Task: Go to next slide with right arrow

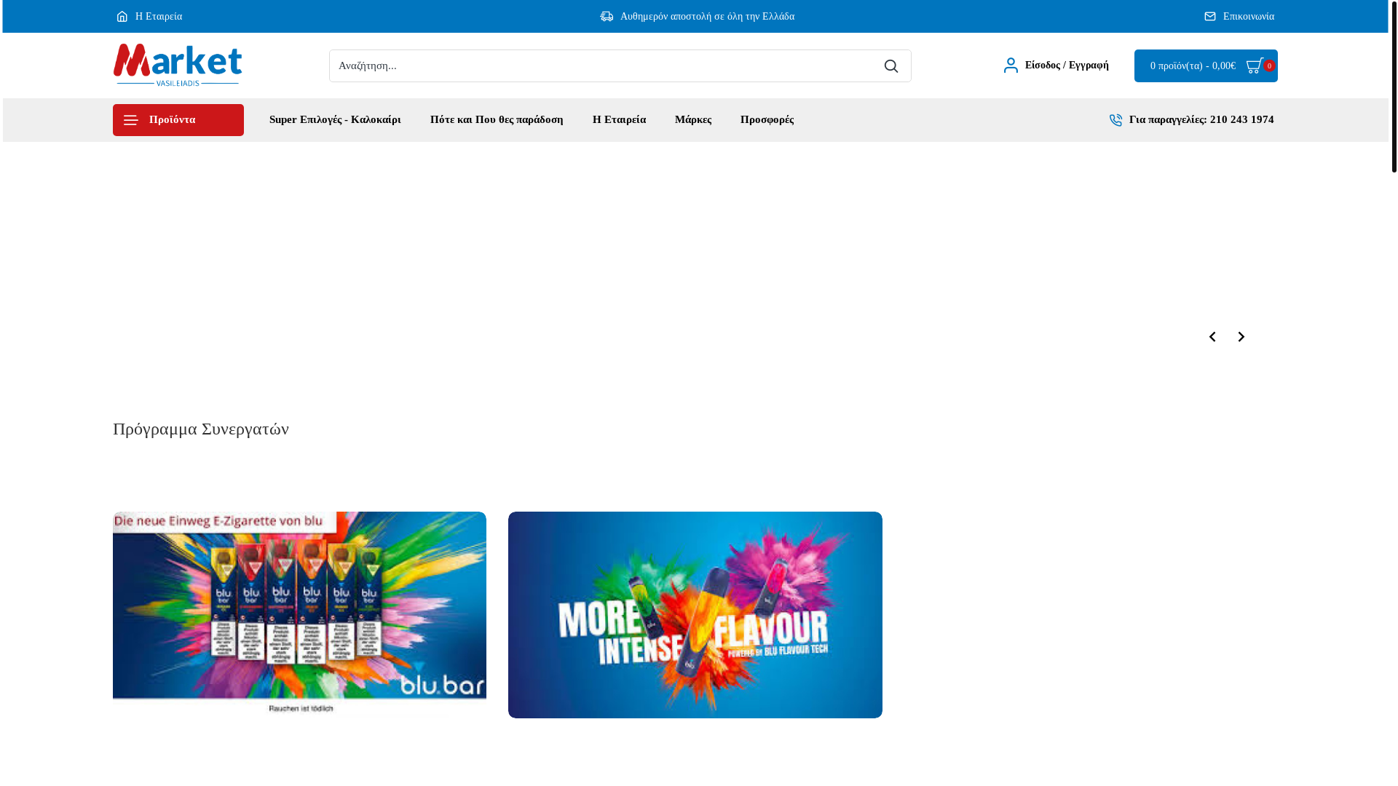Action: 1241,337
